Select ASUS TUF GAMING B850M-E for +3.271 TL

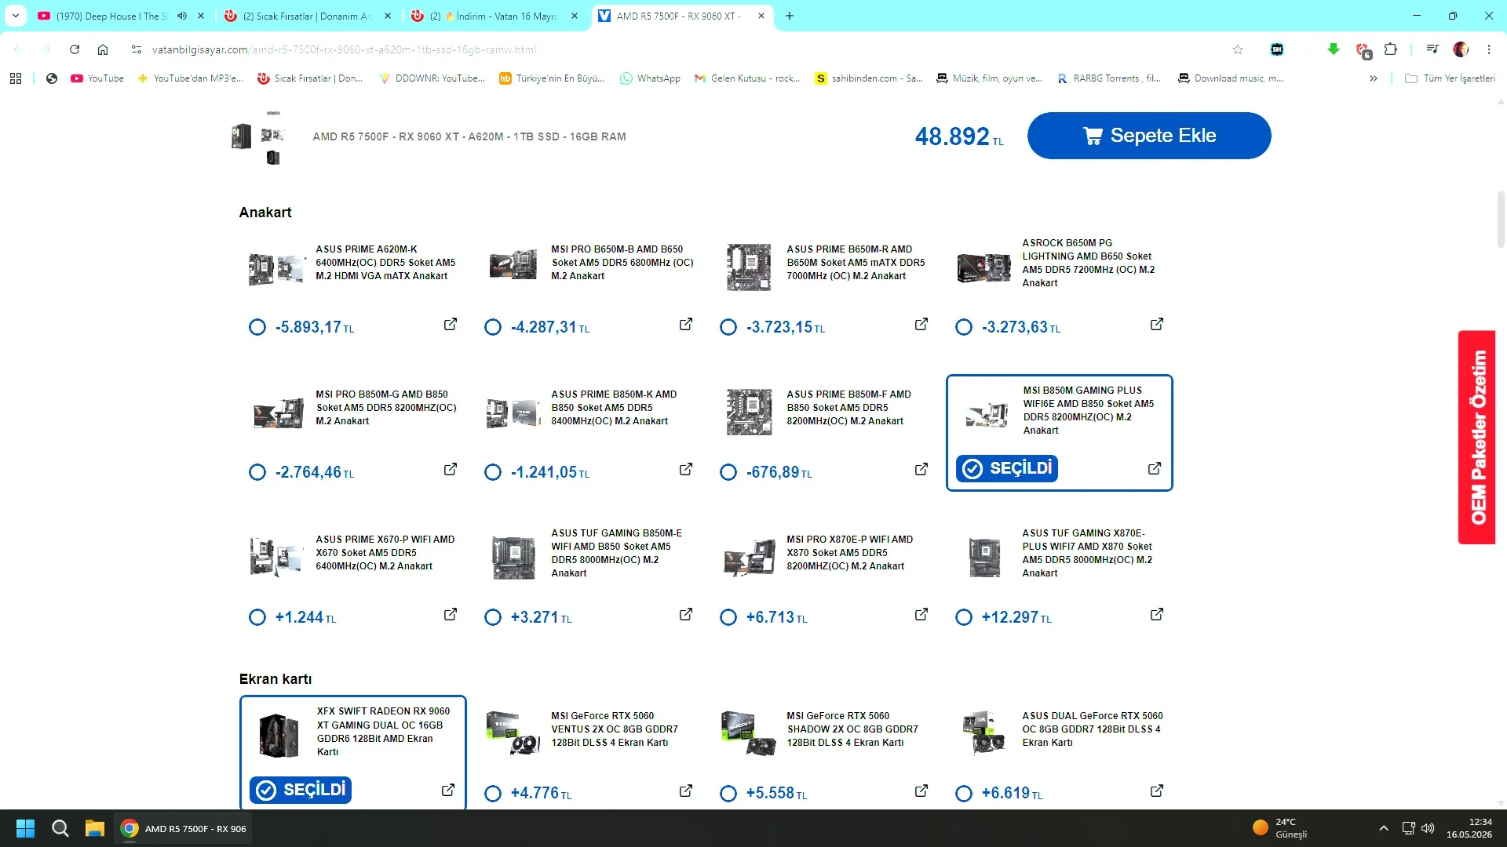click(x=493, y=617)
